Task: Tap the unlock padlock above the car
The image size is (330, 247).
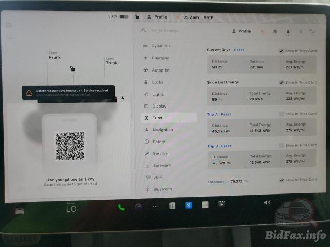Action: [x=73, y=68]
